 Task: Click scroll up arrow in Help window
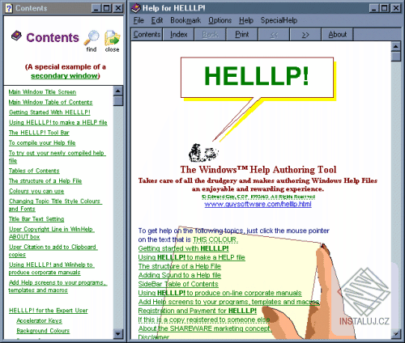pos(395,47)
